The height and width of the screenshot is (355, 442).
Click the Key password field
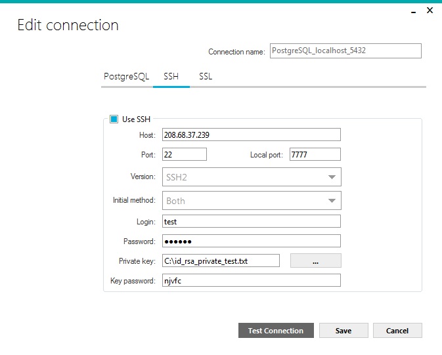tap(252, 281)
